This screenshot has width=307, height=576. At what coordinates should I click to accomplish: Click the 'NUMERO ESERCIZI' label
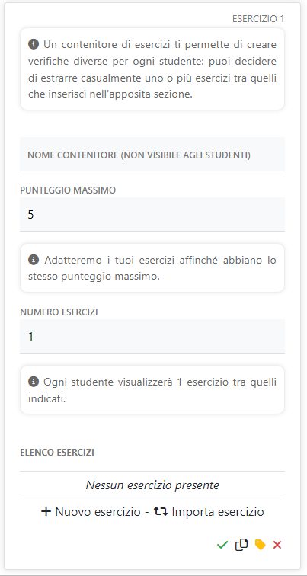click(x=59, y=312)
